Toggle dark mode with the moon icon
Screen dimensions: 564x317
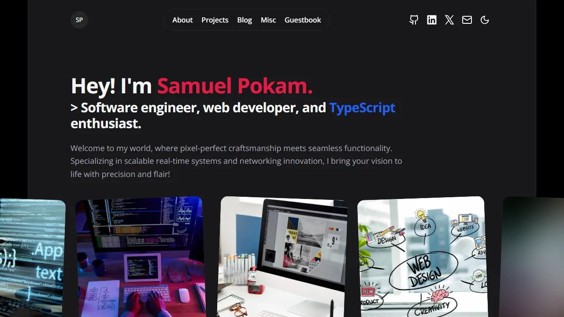(x=485, y=20)
